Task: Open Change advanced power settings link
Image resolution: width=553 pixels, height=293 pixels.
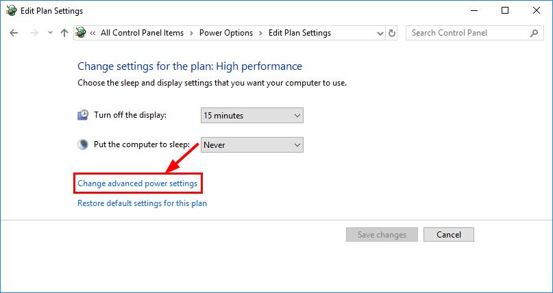Action: click(138, 183)
